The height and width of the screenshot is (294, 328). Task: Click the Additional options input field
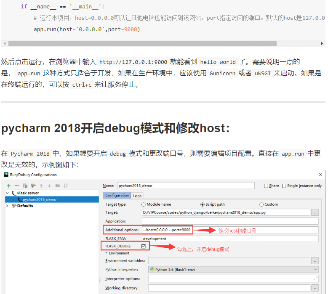[230, 230]
